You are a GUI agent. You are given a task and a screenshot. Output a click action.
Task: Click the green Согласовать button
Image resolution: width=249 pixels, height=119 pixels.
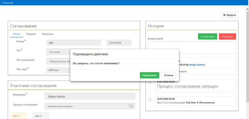tap(208, 36)
